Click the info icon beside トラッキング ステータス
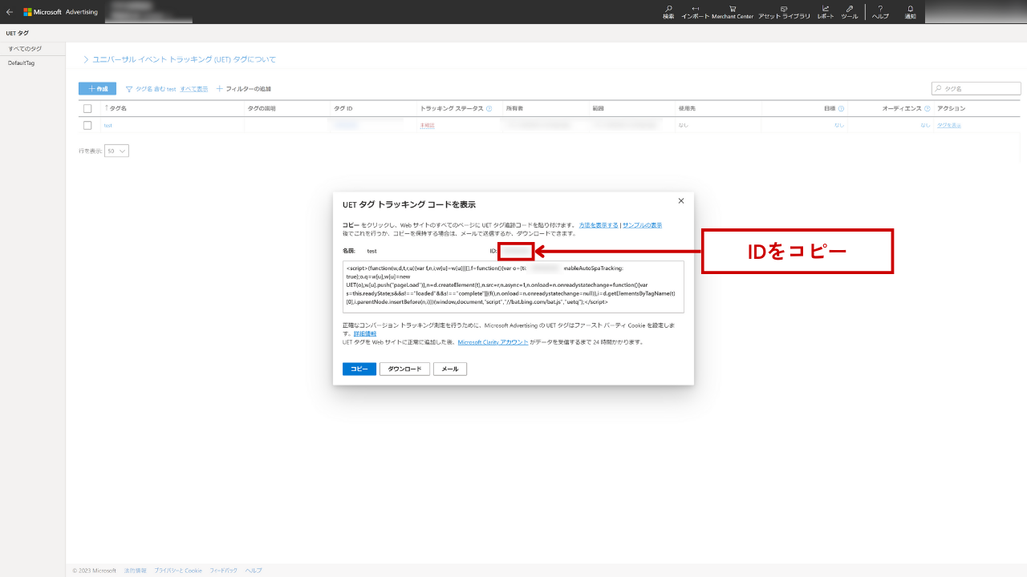The image size is (1027, 577). [x=489, y=108]
